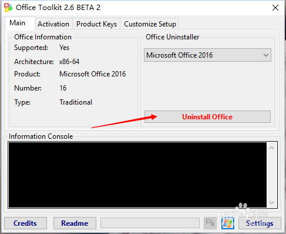Screen dimensions: 286x234
Task: Click the Office Toolkit title bar icon
Action: pyautogui.click(x=8, y=8)
